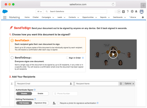Screen dimensions: 147x108
Task: Click the Recipient Email field
Action: 44,84
